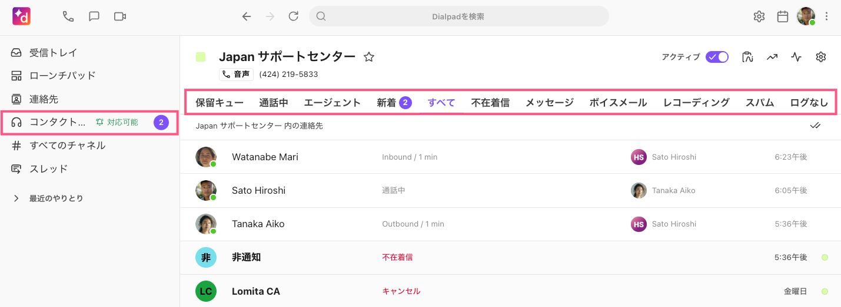Open analytics trend arrow icon
Viewport: 841px width, 307px height.
772,57
